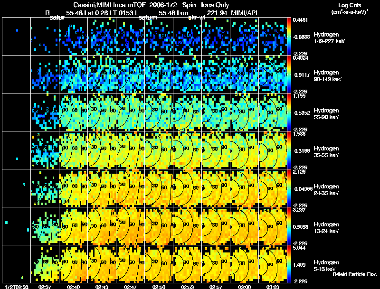This screenshot has width=380, height=289.
Task: Open the 13-24 keV panel at 02:40
Action: click(x=74, y=226)
